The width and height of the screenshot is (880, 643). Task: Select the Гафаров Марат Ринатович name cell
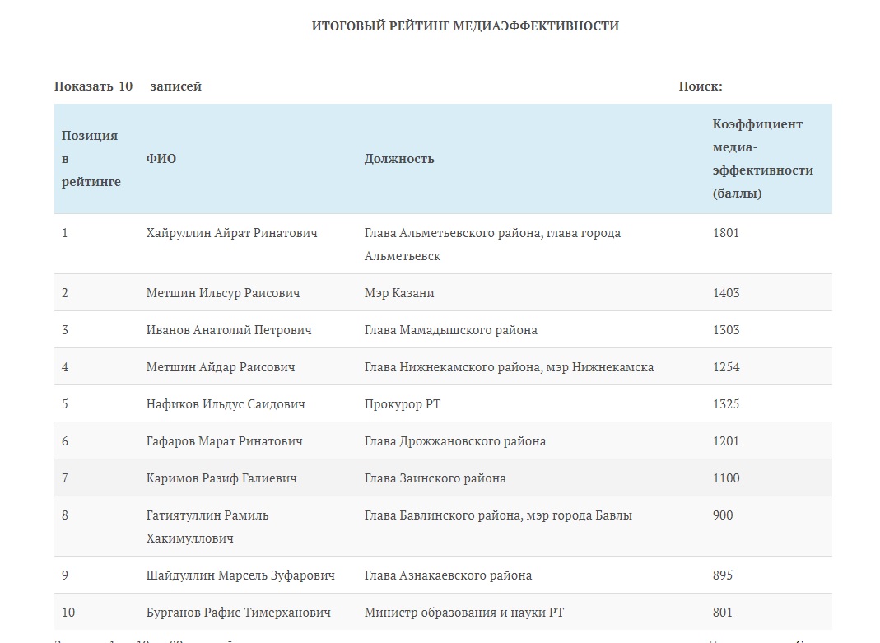coord(224,441)
